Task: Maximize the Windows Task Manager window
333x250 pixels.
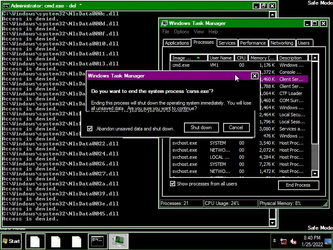Action: 315,23
